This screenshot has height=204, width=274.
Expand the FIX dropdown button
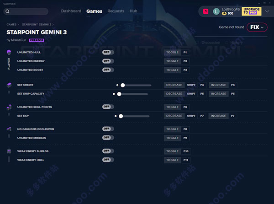[257, 27]
